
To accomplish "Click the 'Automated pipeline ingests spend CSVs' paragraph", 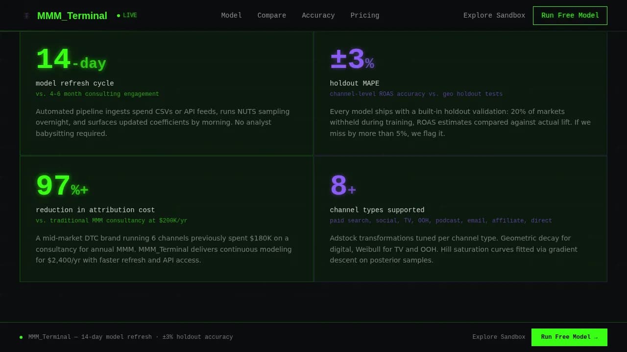I will (x=166, y=122).
